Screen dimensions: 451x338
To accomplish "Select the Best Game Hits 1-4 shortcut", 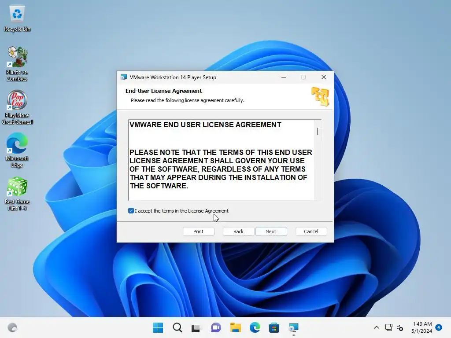I will pos(17,194).
